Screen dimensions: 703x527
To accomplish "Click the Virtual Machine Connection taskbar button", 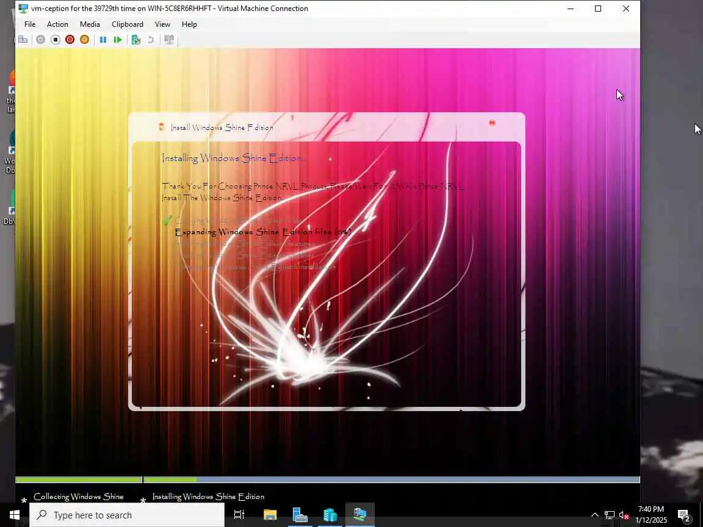I will click(360, 515).
